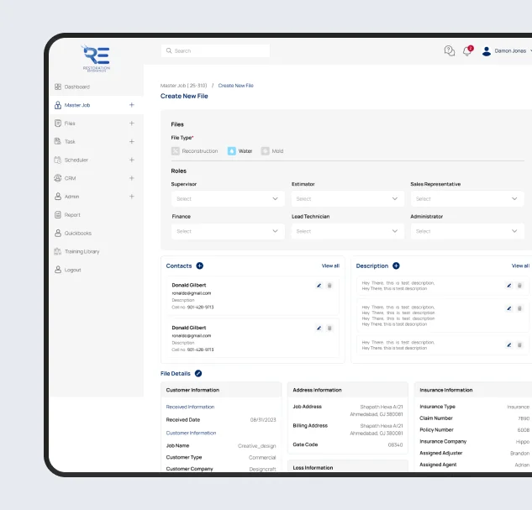Image resolution: width=532 pixels, height=510 pixels.
Task: Open Training Library in sidebar
Action: [x=82, y=251]
